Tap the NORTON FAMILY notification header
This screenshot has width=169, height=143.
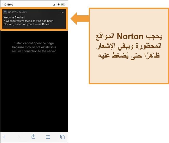click(x=17, y=12)
